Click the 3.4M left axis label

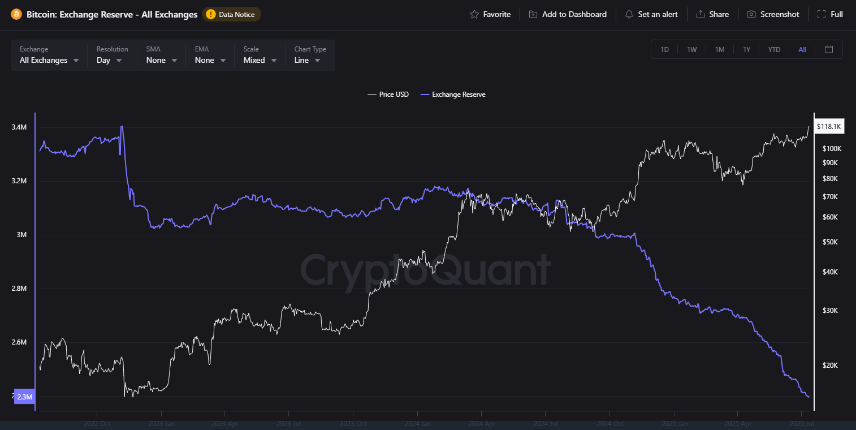(19, 127)
